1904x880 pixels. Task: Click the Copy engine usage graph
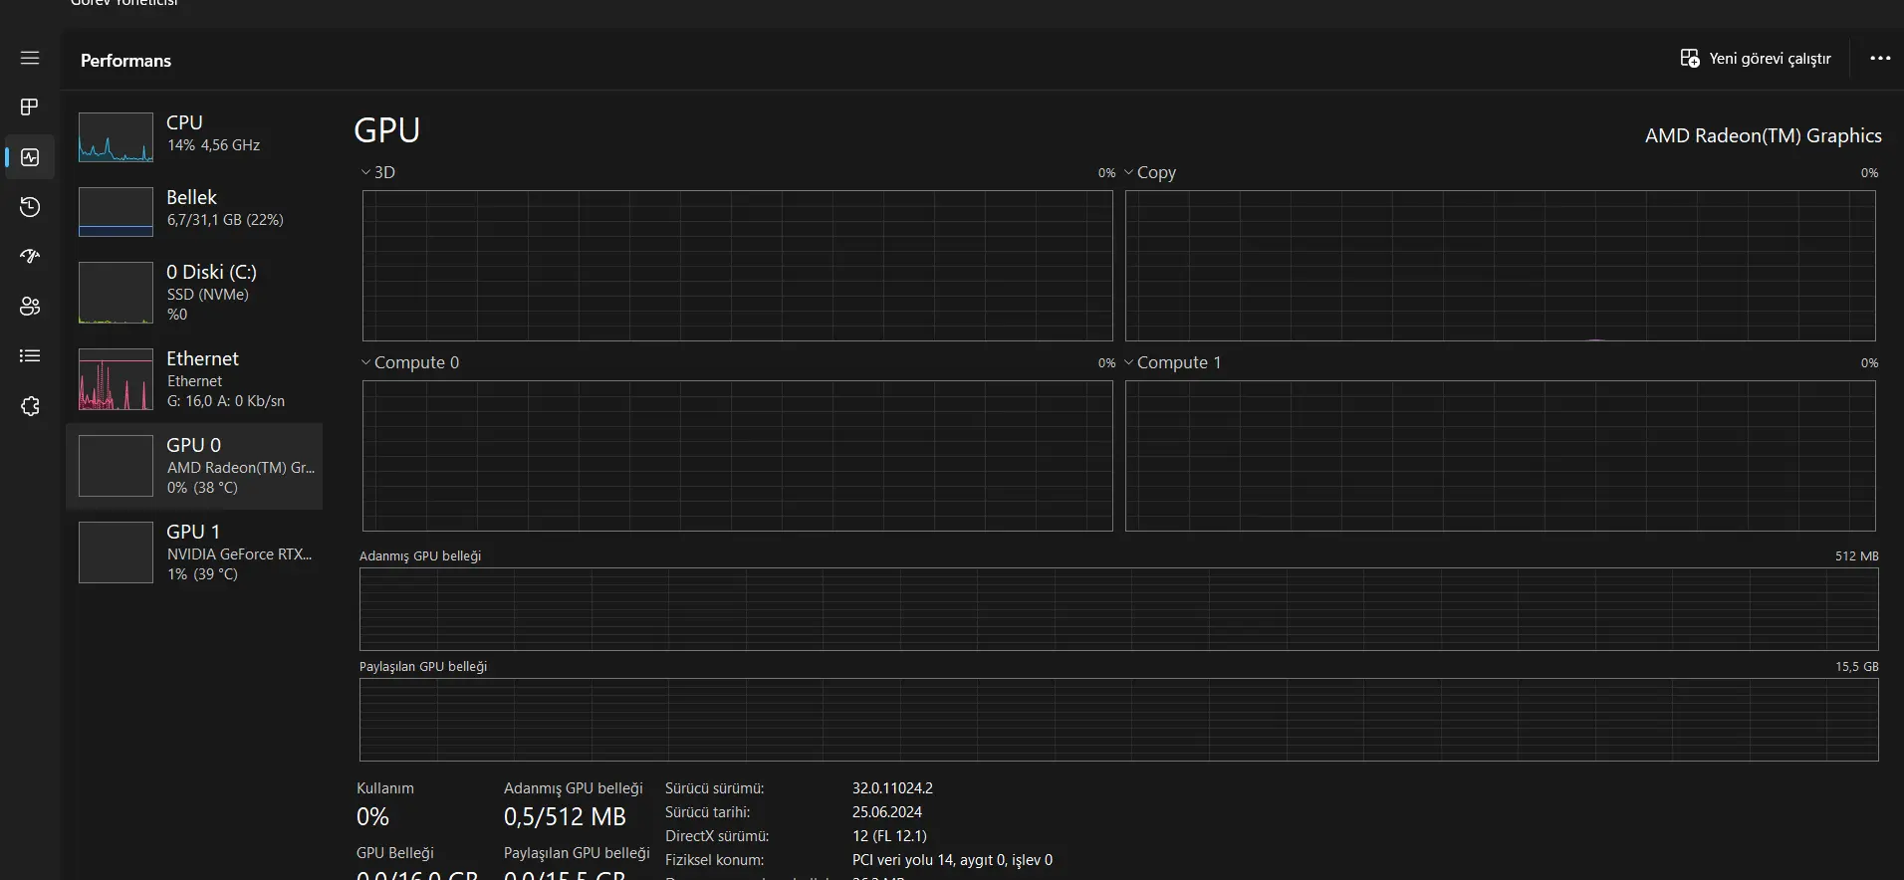click(1500, 266)
